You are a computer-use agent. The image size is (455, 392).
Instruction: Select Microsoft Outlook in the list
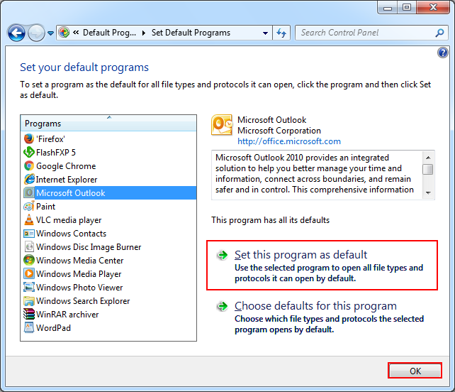(108, 192)
